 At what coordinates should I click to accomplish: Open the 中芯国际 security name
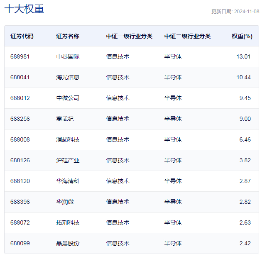click(68, 56)
